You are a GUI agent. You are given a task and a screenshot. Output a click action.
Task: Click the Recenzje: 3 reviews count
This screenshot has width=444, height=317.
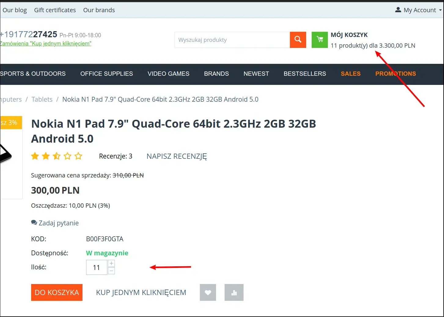pos(116,156)
